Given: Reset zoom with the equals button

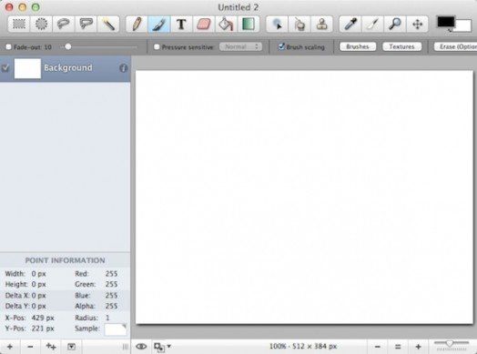Looking at the screenshot, I should [398, 347].
